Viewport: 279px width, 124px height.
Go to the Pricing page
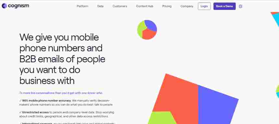[167, 6]
